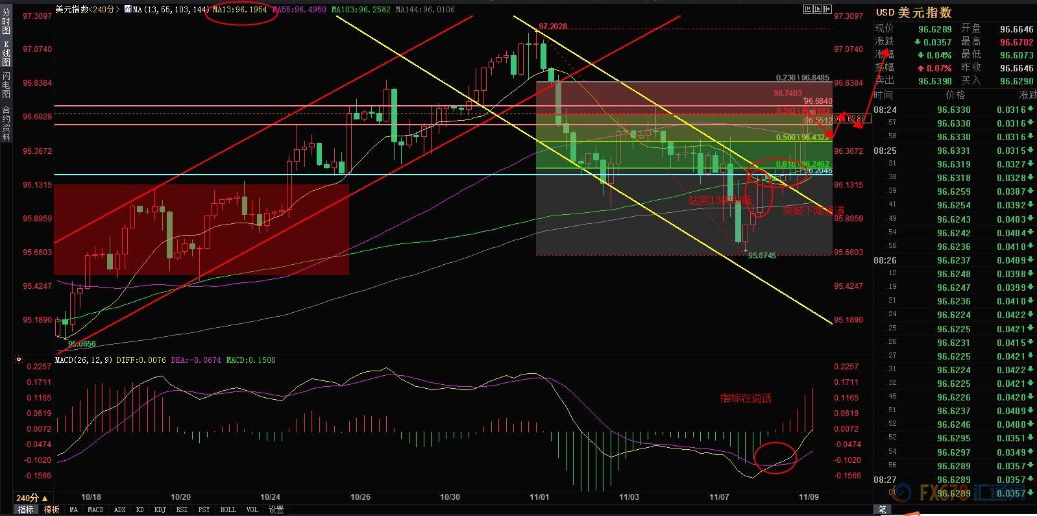Switch to the K线图 candlestick view
Viewport: 1037px width, 516px height.
pos(6,53)
